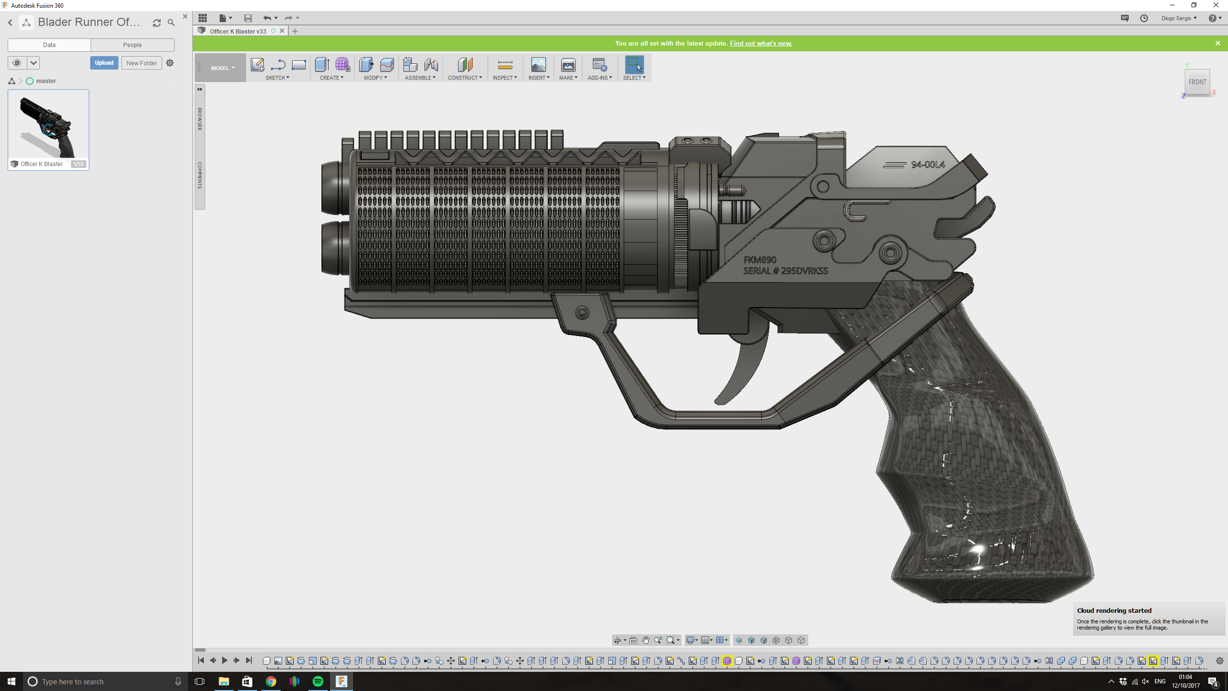
Task: Select the Create Sketch tool
Action: click(258, 64)
